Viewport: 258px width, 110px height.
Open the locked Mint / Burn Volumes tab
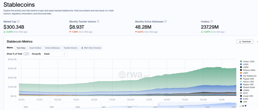91,48
